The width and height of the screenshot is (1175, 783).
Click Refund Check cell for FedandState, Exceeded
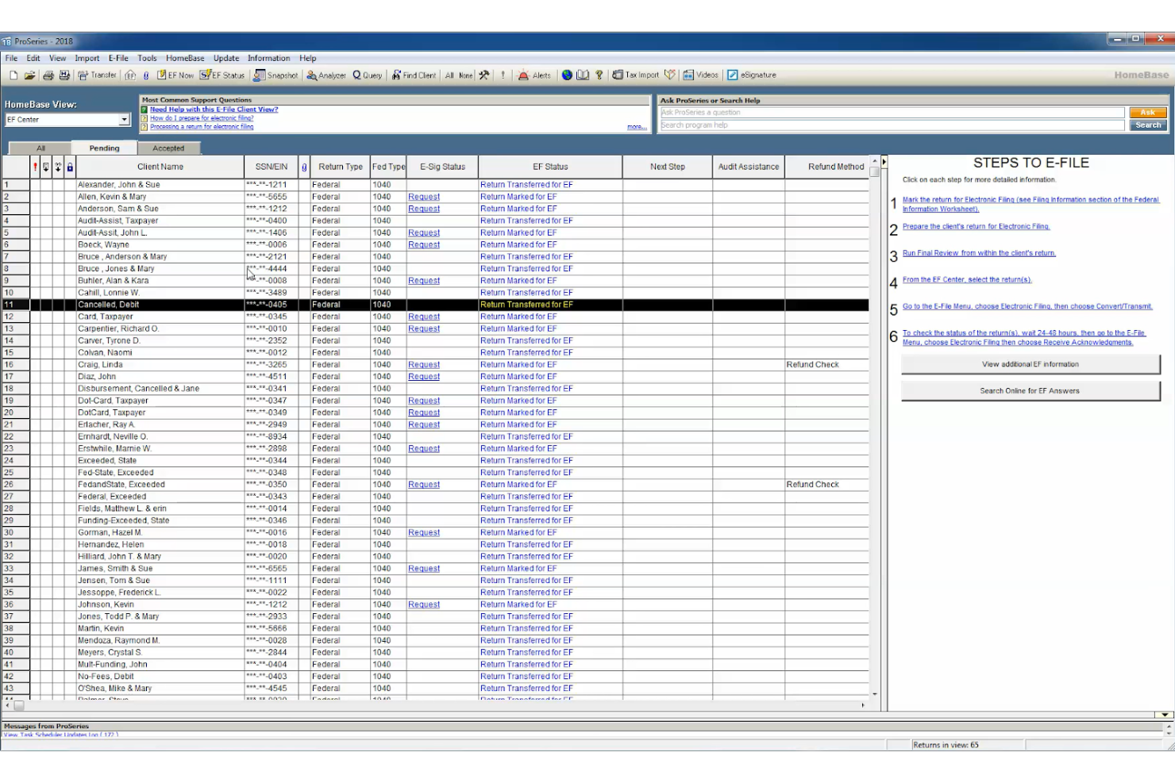[x=813, y=485]
